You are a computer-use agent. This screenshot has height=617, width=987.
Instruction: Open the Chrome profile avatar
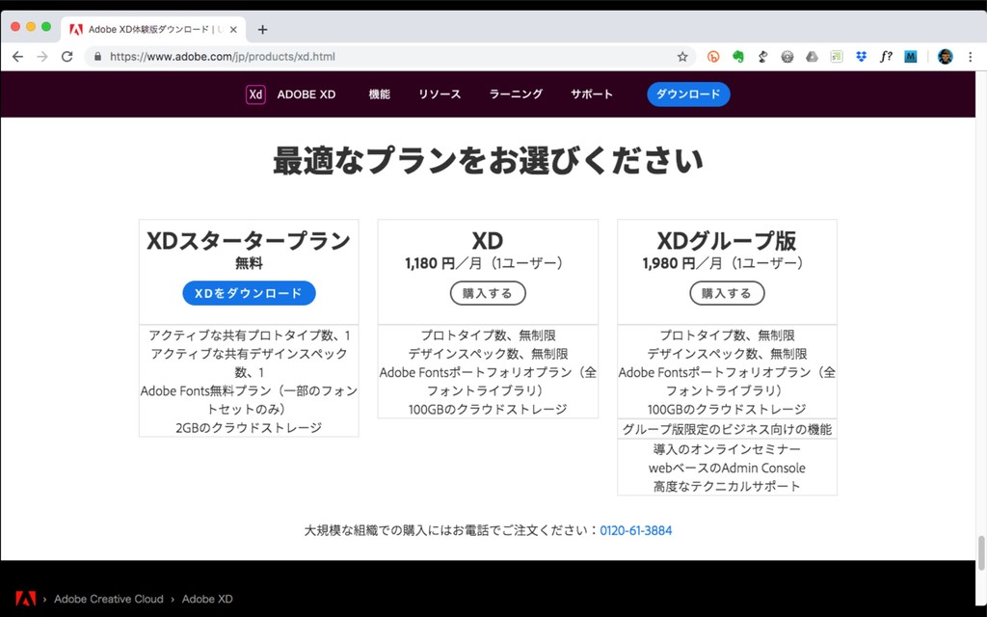(945, 57)
